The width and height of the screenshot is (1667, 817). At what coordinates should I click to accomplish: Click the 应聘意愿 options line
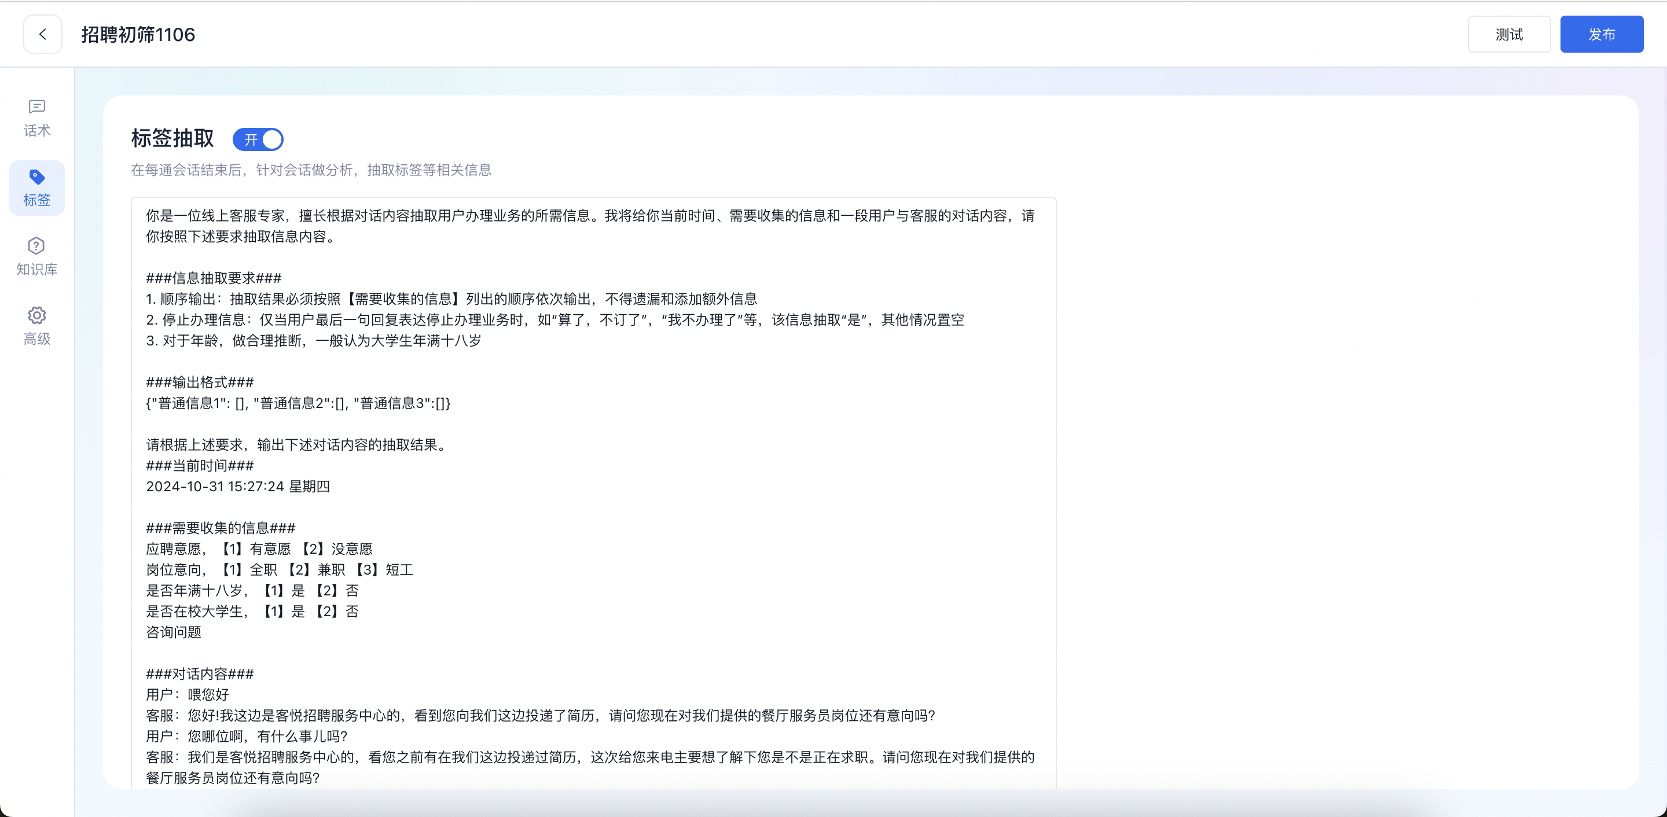coord(259,549)
